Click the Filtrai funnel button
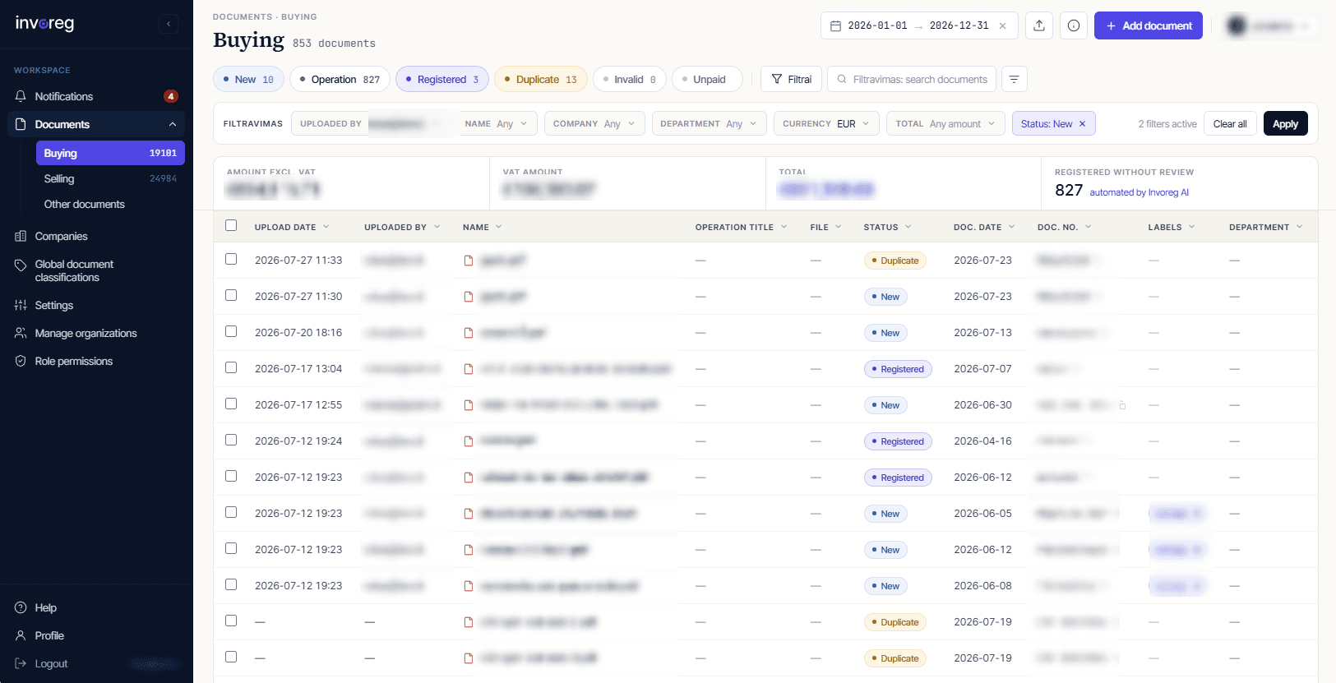This screenshot has width=1336, height=683. click(791, 79)
